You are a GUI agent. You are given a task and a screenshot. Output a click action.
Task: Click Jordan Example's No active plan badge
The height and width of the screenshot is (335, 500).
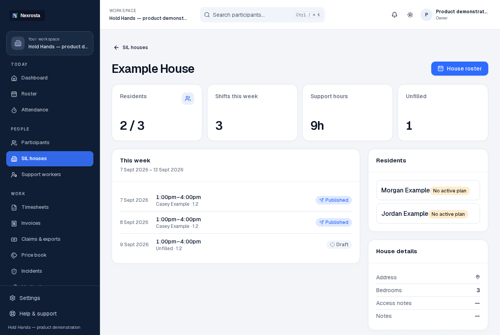[448, 214]
